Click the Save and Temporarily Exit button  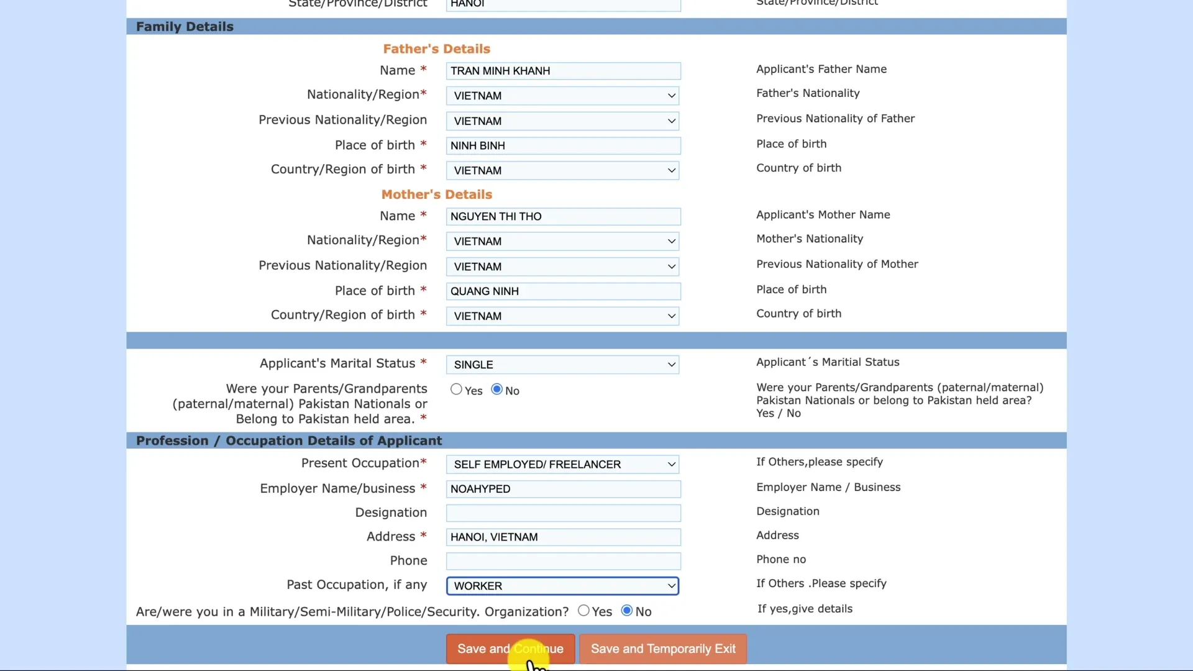click(663, 649)
